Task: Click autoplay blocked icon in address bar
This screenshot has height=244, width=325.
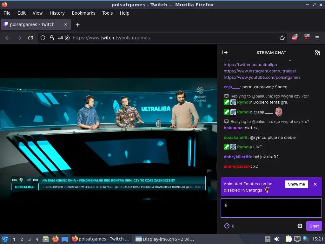Action: tap(67, 38)
